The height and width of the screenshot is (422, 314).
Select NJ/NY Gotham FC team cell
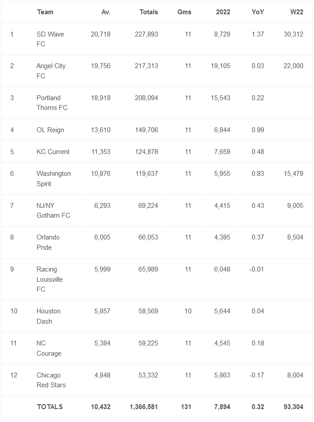[x=53, y=211]
